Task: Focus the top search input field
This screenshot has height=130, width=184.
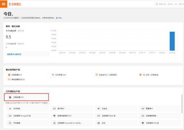Action: click(x=169, y=4)
